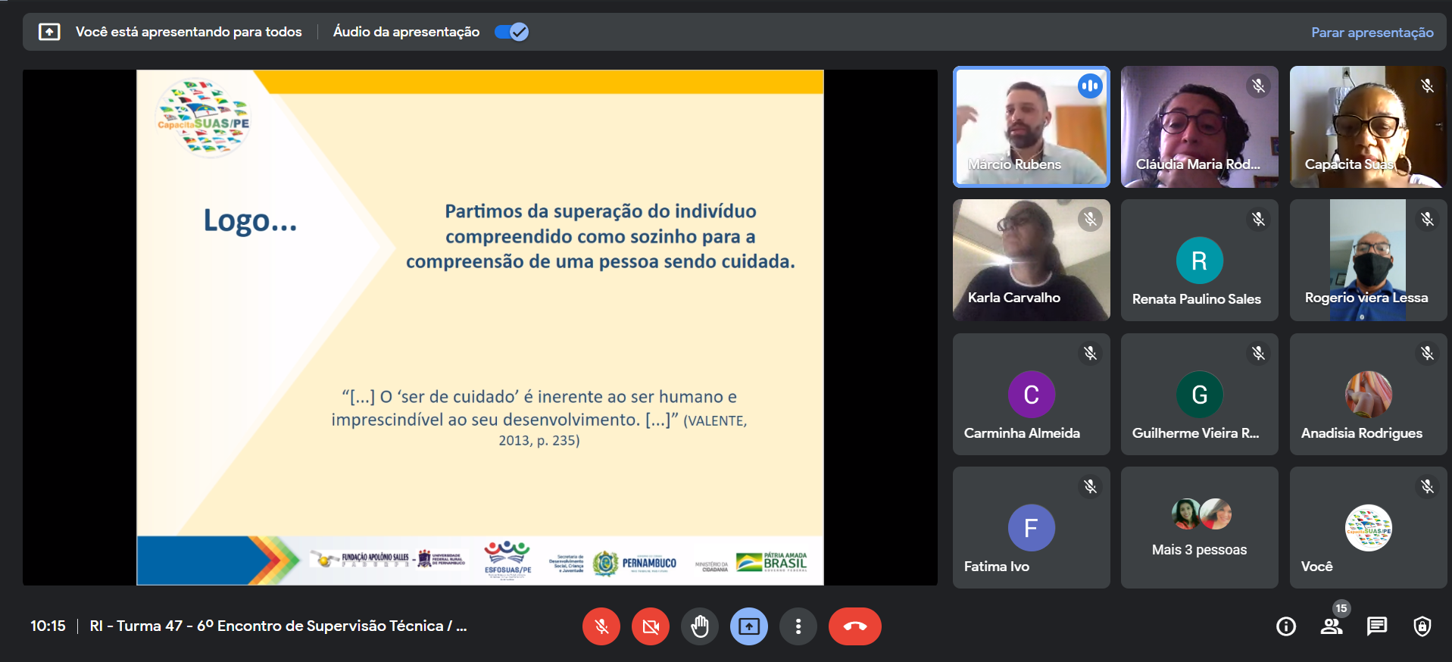1452x662 pixels.
Task: Toggle the Áudio da apresentação switch
Action: tap(511, 32)
